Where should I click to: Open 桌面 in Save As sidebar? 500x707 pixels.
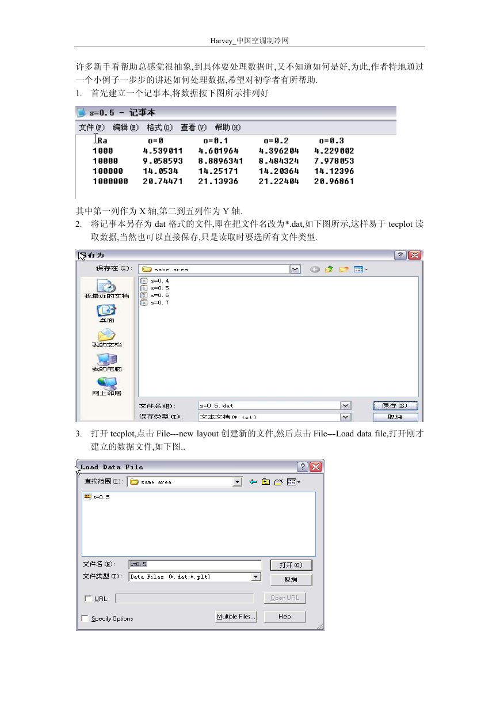pos(106,314)
